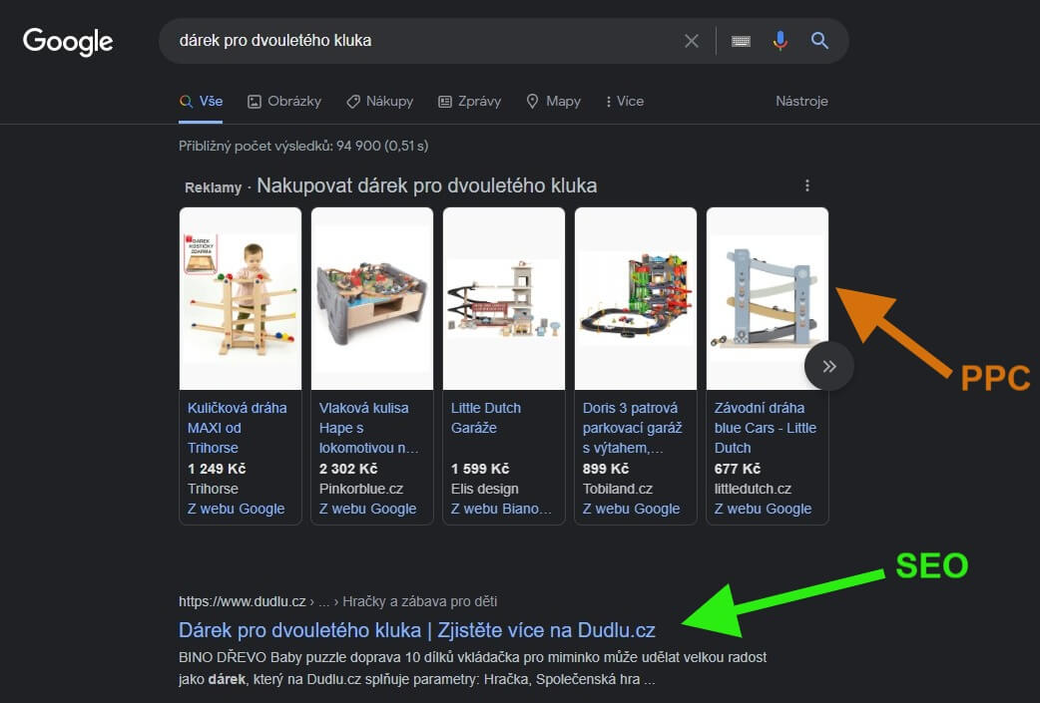1040x703 pixels.
Task: Switch to the Zprávy tab
Action: [469, 102]
